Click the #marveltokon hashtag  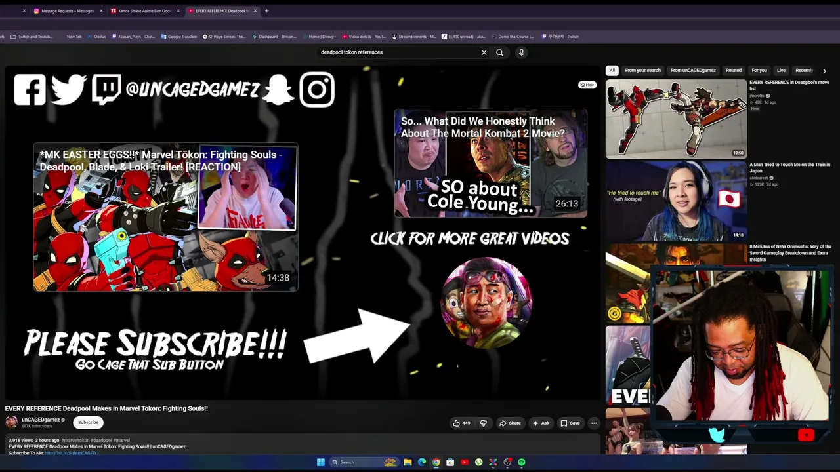tap(75, 441)
